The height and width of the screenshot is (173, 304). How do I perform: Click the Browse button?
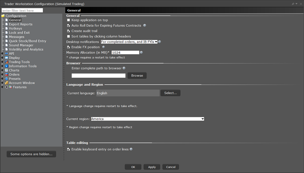coord(137,76)
